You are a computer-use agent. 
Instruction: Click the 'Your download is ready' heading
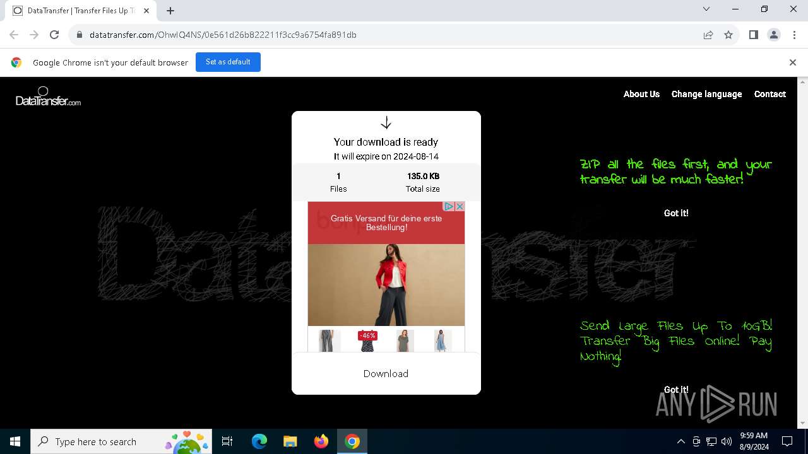(386, 142)
